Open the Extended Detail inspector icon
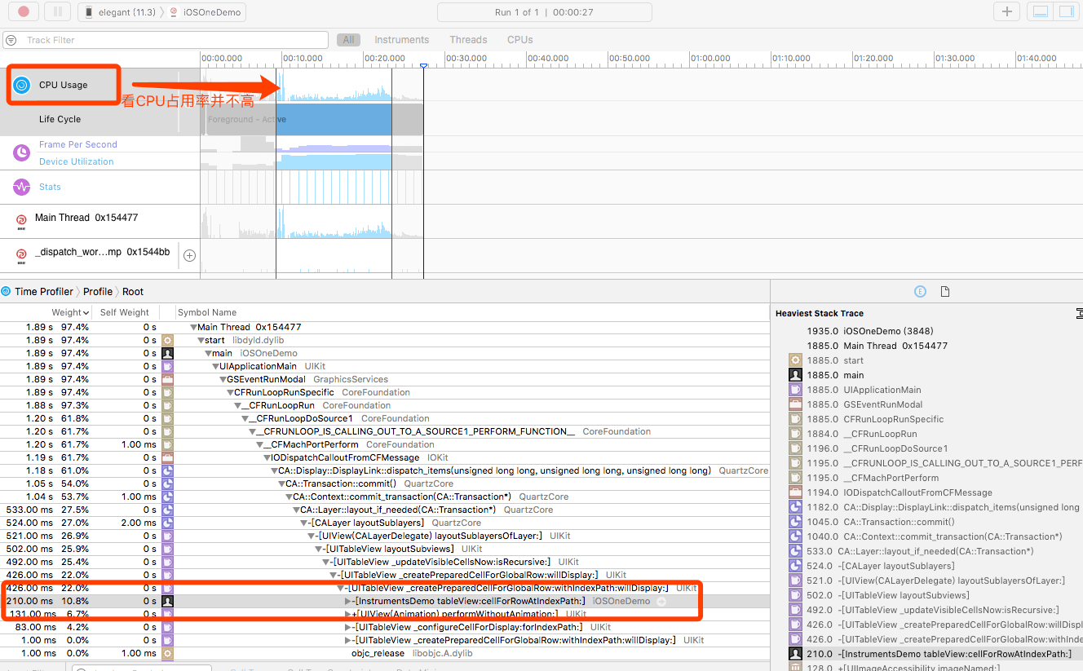1083x671 pixels. [920, 291]
